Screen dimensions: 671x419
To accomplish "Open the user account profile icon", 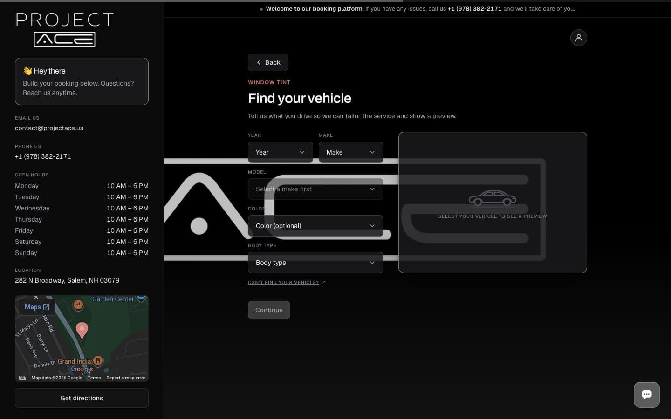I will [x=578, y=38].
